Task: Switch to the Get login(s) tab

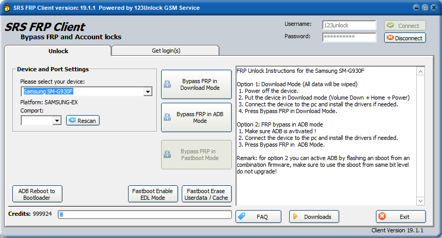Action: 166,51
